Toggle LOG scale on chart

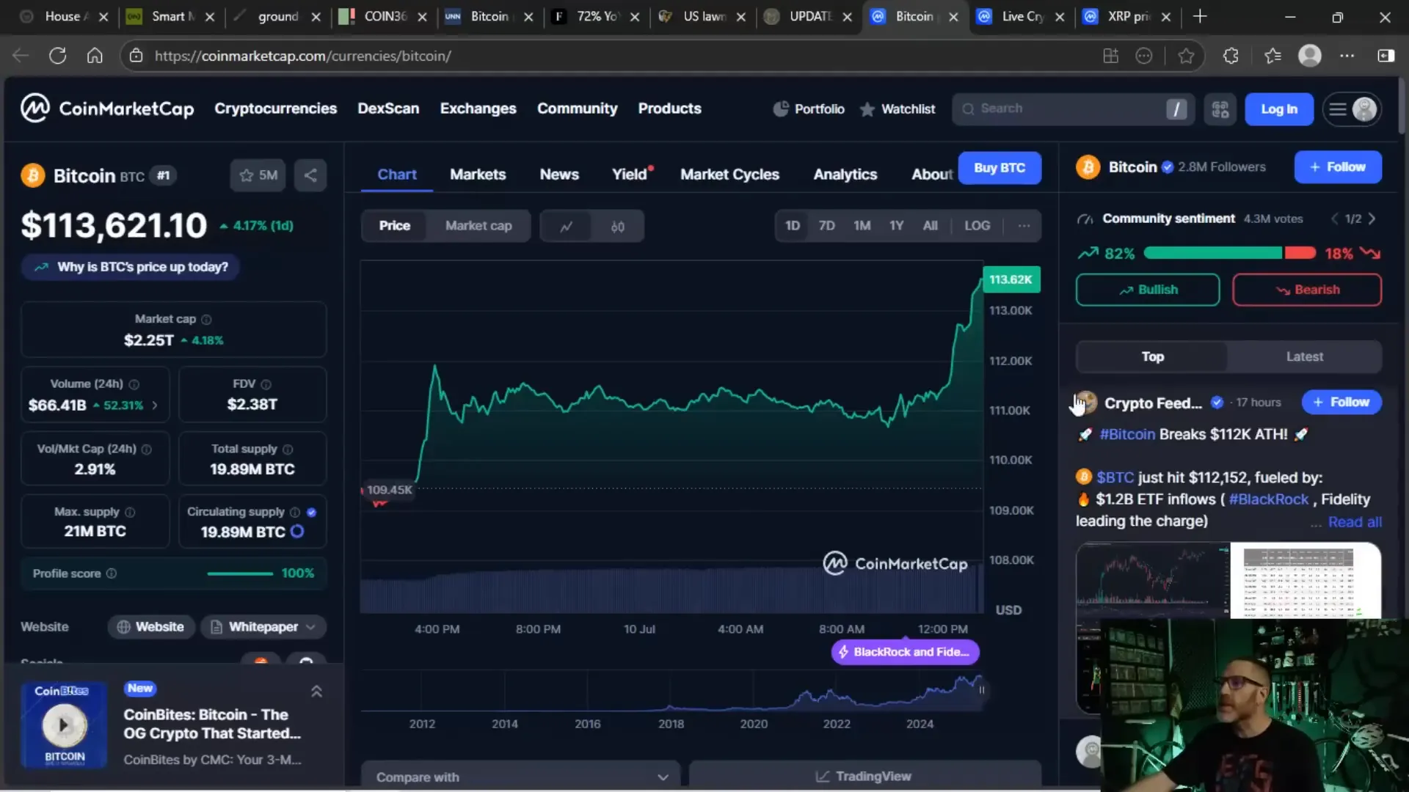pos(977,226)
